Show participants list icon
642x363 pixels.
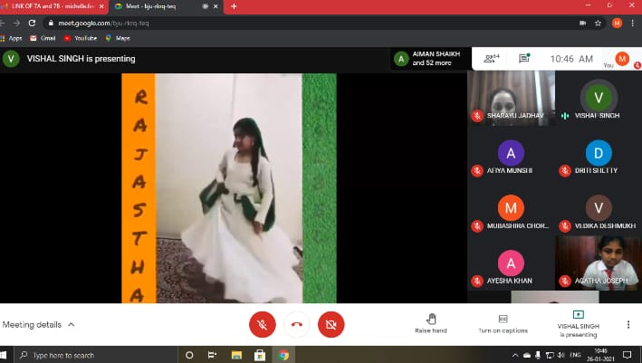click(x=492, y=59)
